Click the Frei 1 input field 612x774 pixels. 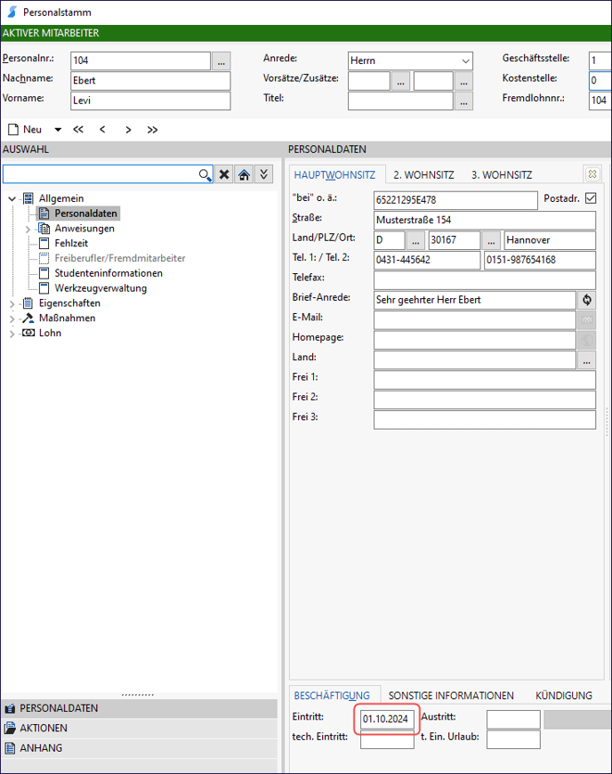pos(485,380)
